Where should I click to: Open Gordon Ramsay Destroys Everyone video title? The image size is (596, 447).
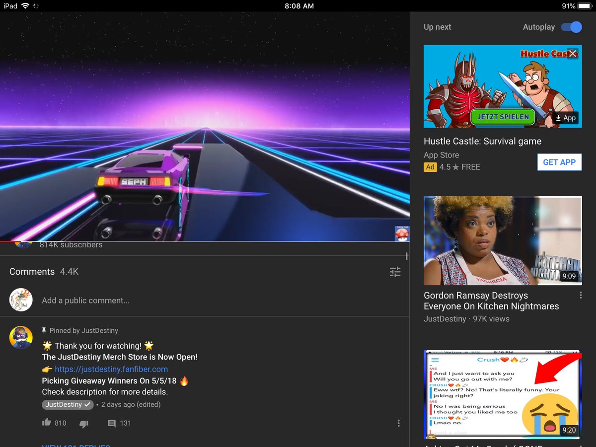(491, 301)
